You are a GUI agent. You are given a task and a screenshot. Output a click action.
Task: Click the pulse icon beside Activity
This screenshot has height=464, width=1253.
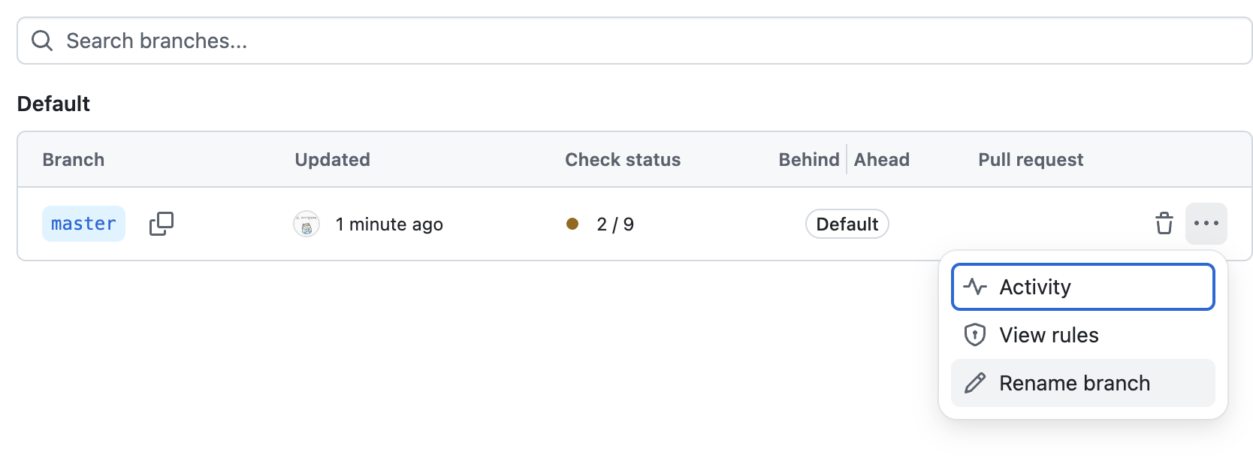[975, 287]
